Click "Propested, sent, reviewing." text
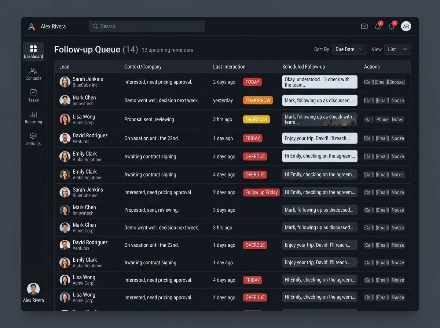The height and width of the screenshot is (328, 440). pos(151,210)
